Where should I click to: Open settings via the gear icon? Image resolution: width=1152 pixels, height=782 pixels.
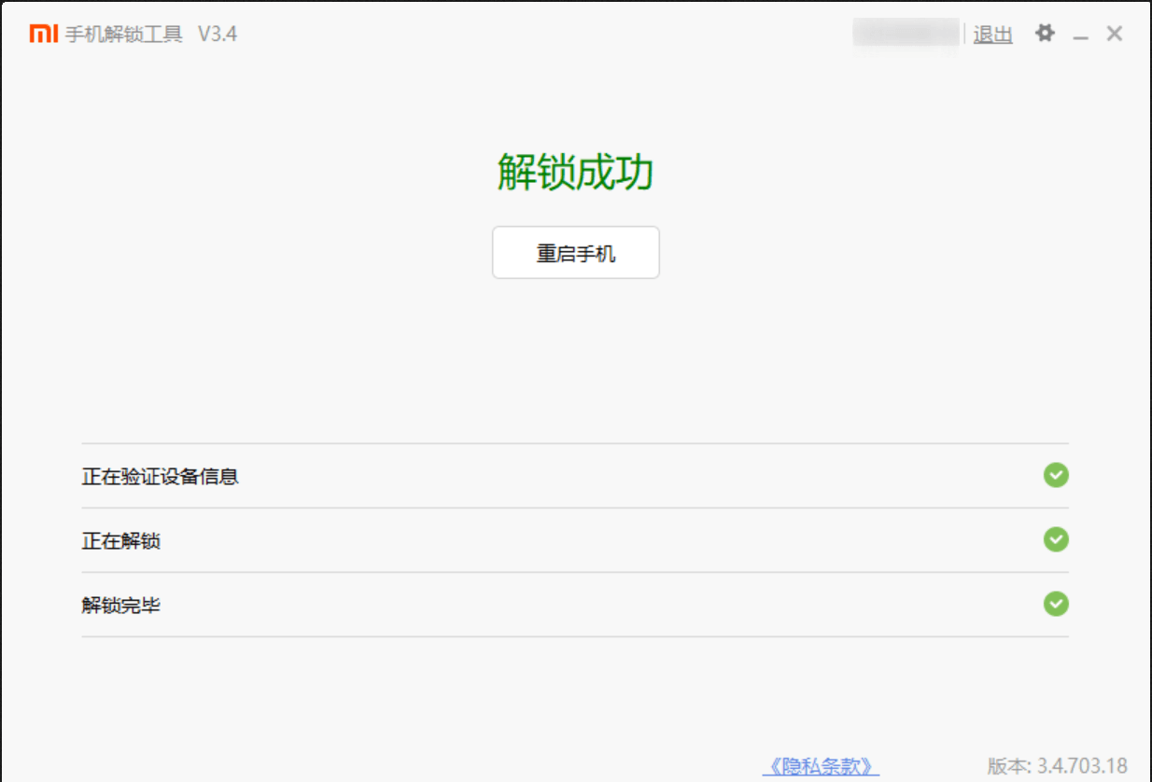pyautogui.click(x=1045, y=34)
